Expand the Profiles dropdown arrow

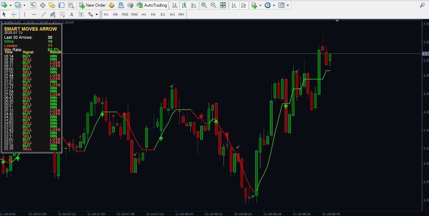pyautogui.click(x=24, y=5)
